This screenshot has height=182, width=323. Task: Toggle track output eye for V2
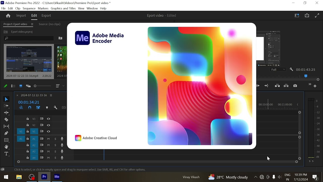pyautogui.click(x=48, y=125)
